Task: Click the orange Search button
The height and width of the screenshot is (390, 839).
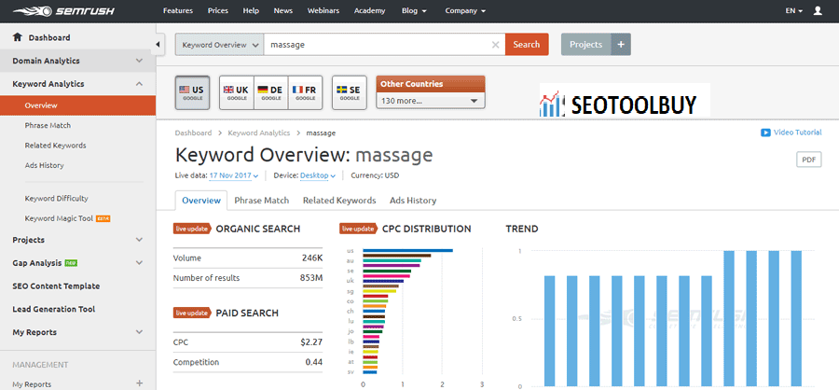Action: pyautogui.click(x=527, y=45)
